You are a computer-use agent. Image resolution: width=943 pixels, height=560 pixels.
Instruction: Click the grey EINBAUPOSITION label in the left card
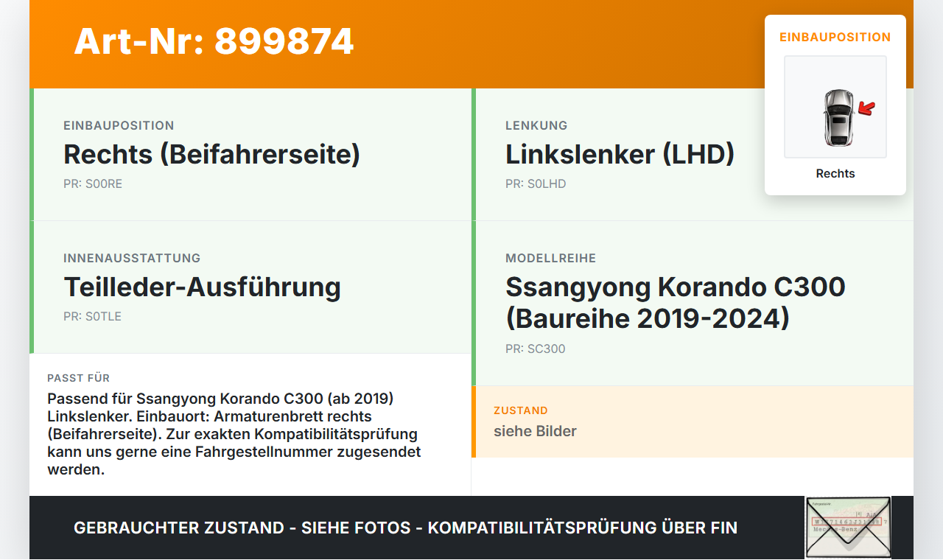pos(119,125)
